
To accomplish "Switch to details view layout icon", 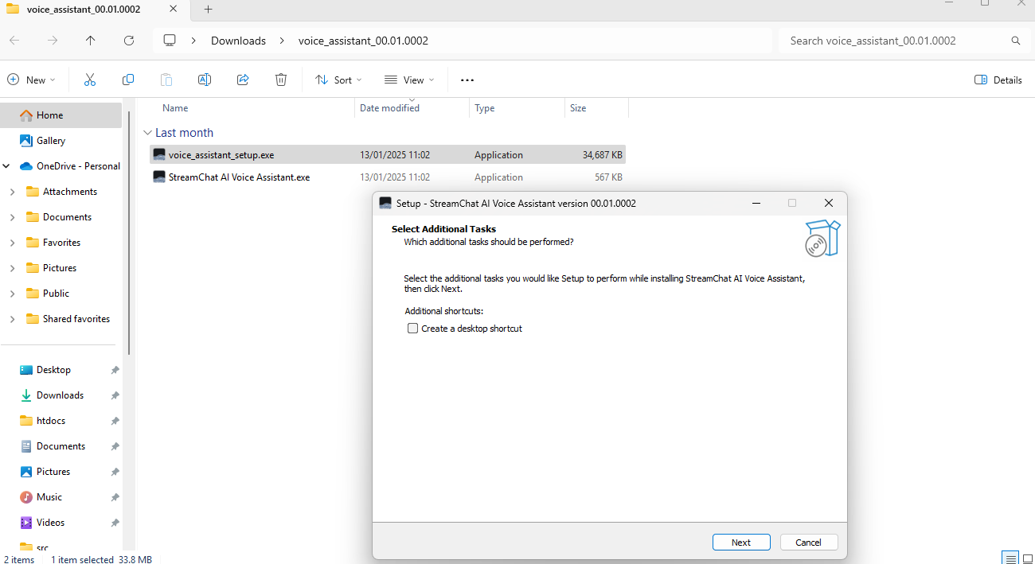I will coord(1010,557).
